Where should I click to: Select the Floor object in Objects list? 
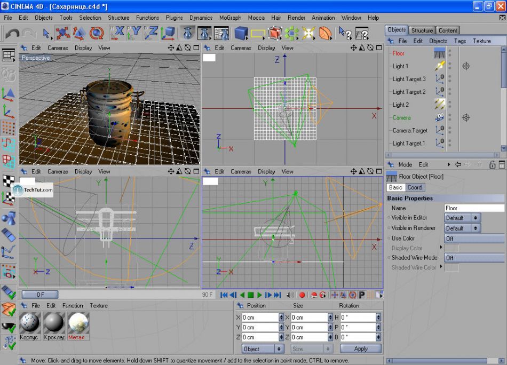[x=398, y=53]
